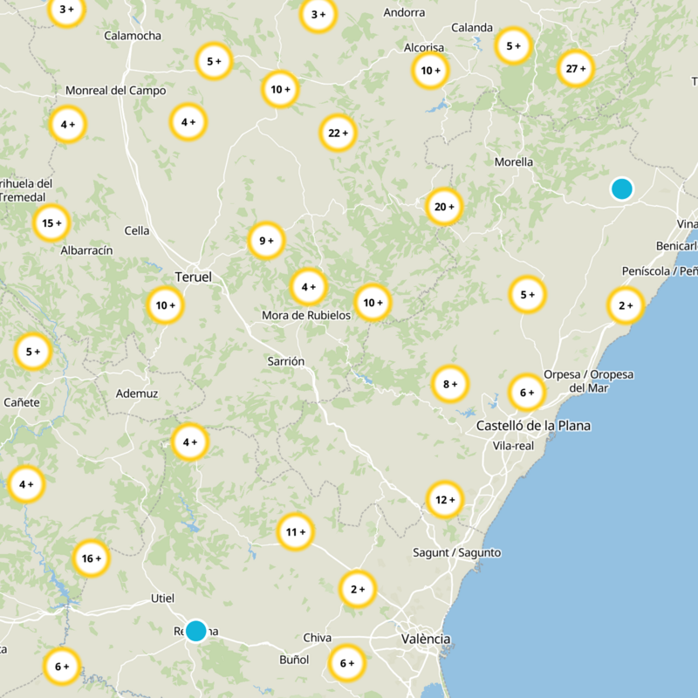The height and width of the screenshot is (698, 698).
Task: Expand the 2+ cluster near Peñíscola
Action: (x=626, y=305)
